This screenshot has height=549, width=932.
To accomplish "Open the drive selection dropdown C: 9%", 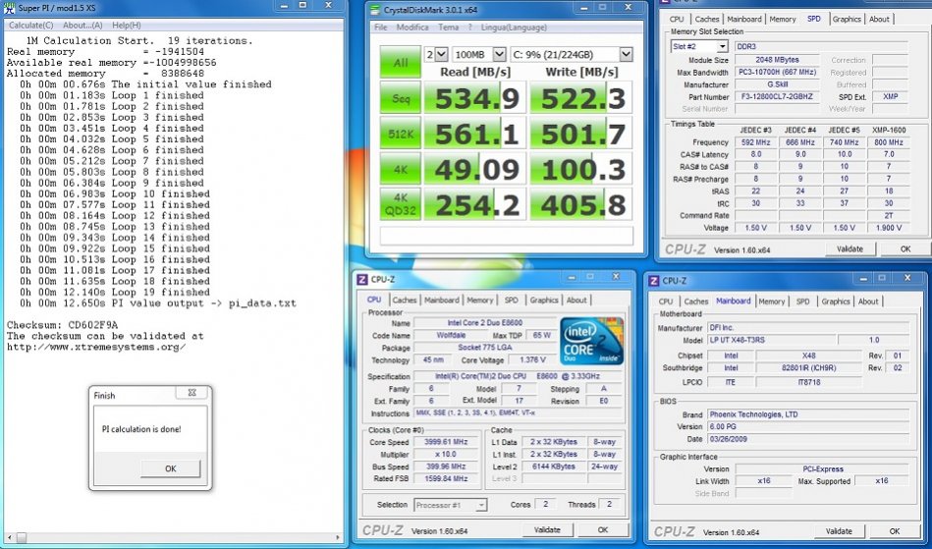I will coord(572,55).
